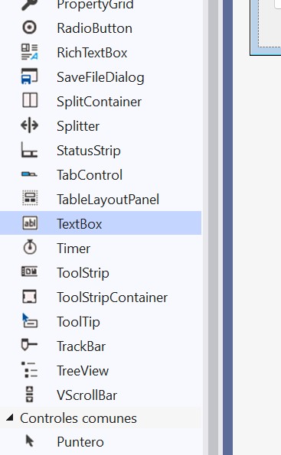This screenshot has height=455, width=281.
Task: Select the Timer stopwatch icon
Action: 30,248
